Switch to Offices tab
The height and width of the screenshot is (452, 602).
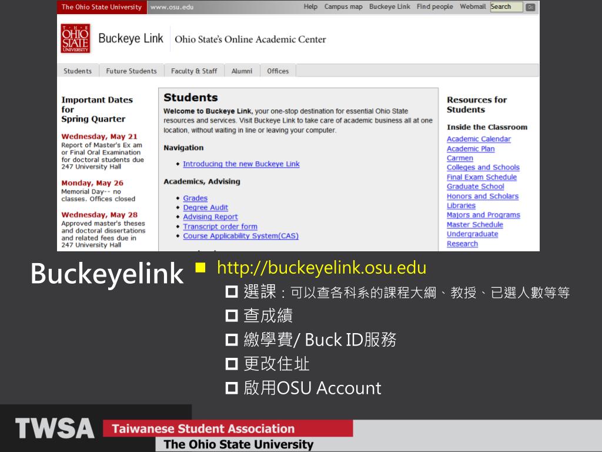coord(278,71)
